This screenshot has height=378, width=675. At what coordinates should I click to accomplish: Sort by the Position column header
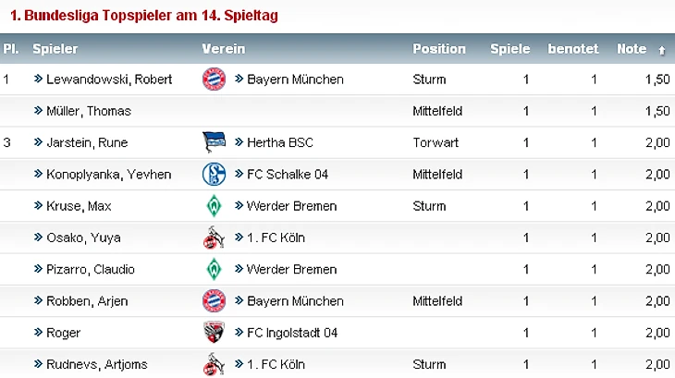[439, 49]
